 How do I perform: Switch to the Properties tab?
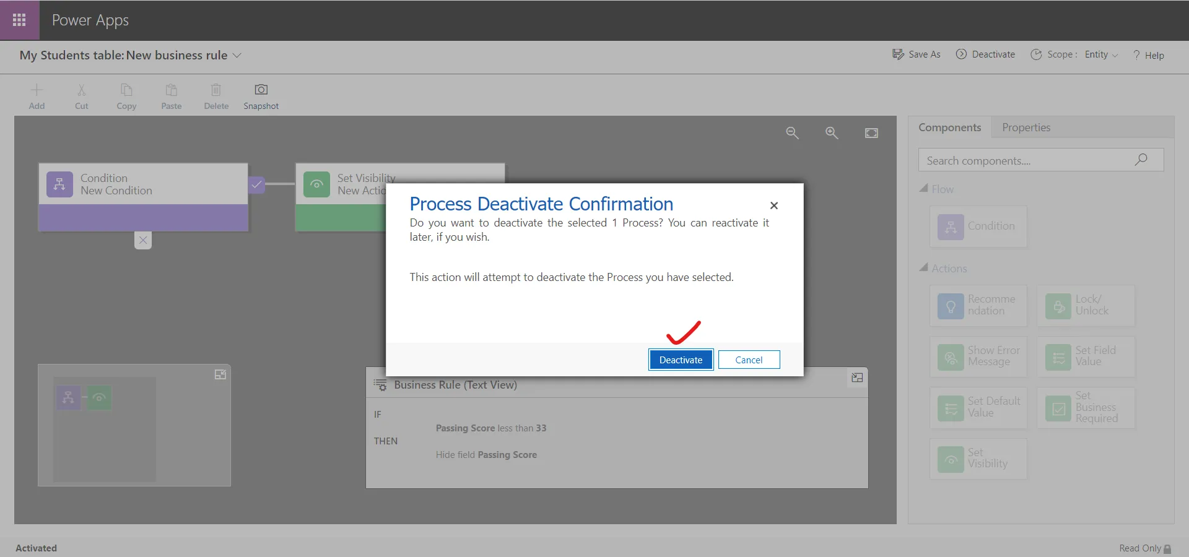pyautogui.click(x=1026, y=127)
